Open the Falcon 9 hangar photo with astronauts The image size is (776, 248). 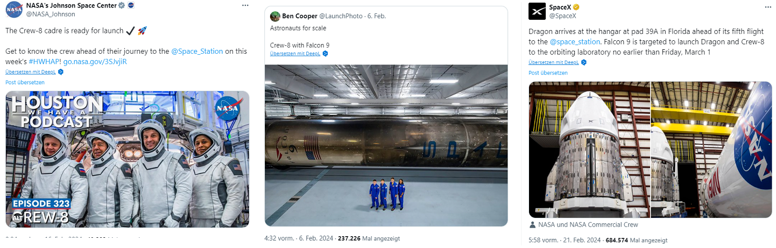click(x=386, y=145)
